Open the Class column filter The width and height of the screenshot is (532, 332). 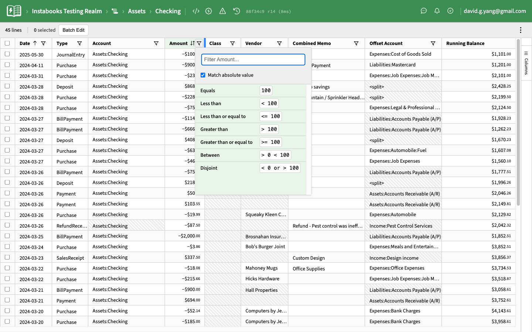pyautogui.click(x=232, y=43)
